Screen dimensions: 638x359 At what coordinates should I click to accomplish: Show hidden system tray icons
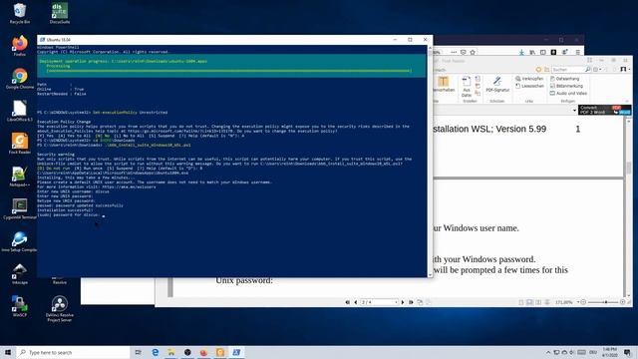(x=548, y=352)
